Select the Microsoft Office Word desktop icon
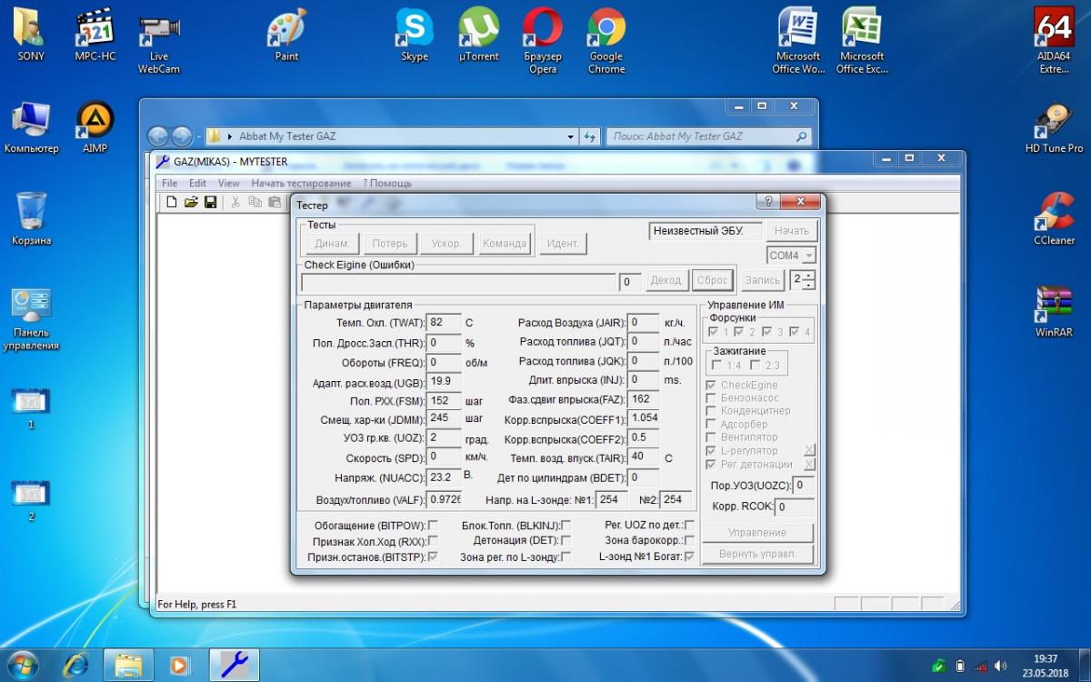Image resolution: width=1091 pixels, height=682 pixels. tap(798, 41)
